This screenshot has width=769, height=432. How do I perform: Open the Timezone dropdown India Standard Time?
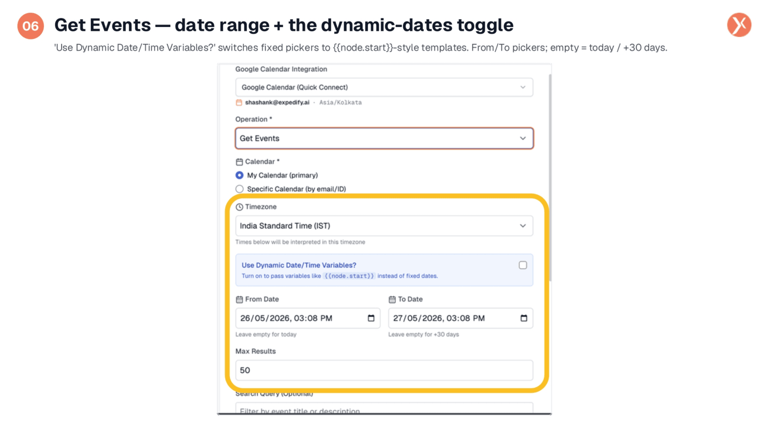[x=384, y=226]
